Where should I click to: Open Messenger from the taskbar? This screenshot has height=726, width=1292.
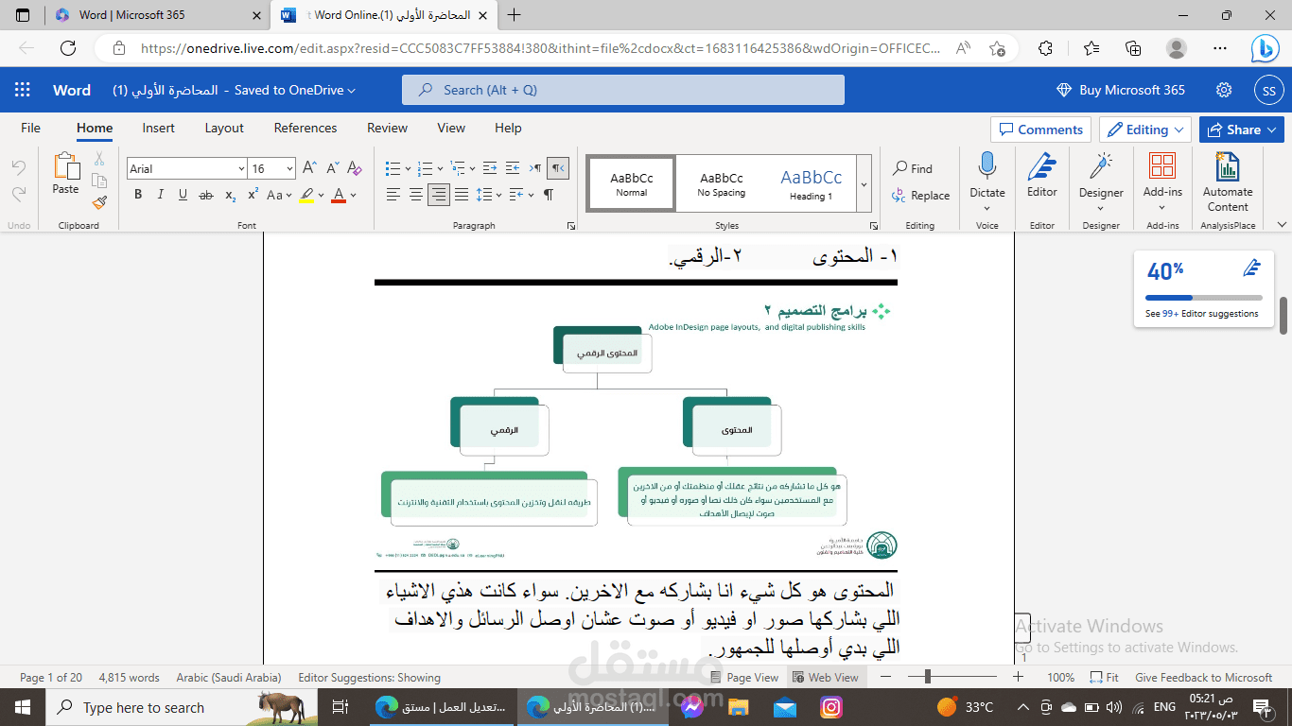coord(691,706)
